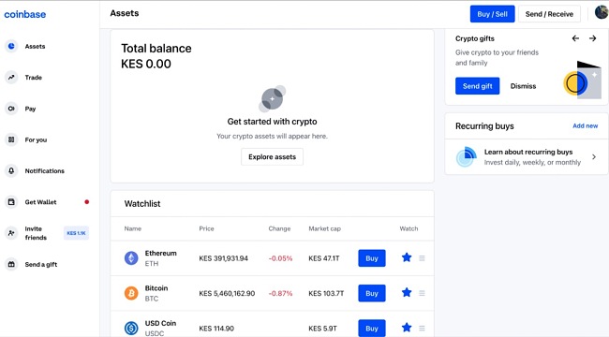Select the Pay icon in sidebar
This screenshot has height=337, width=609.
point(11,109)
